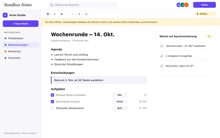Viewport: 220px width, 138px height.
Task: Click the pending sync count badge 3
Action: 209,36
